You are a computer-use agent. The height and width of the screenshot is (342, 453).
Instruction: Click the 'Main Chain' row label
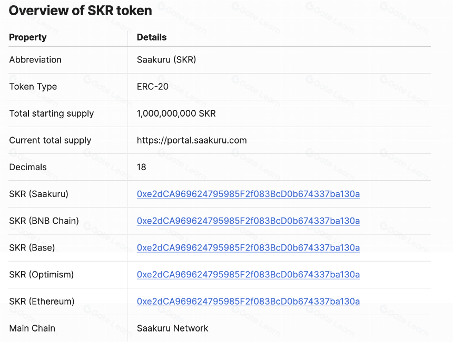pyautogui.click(x=32, y=328)
